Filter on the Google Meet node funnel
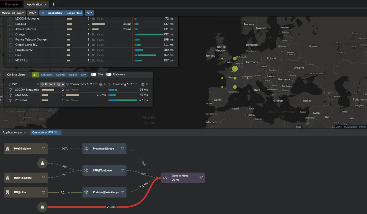The image size is (367, 214). (x=201, y=178)
